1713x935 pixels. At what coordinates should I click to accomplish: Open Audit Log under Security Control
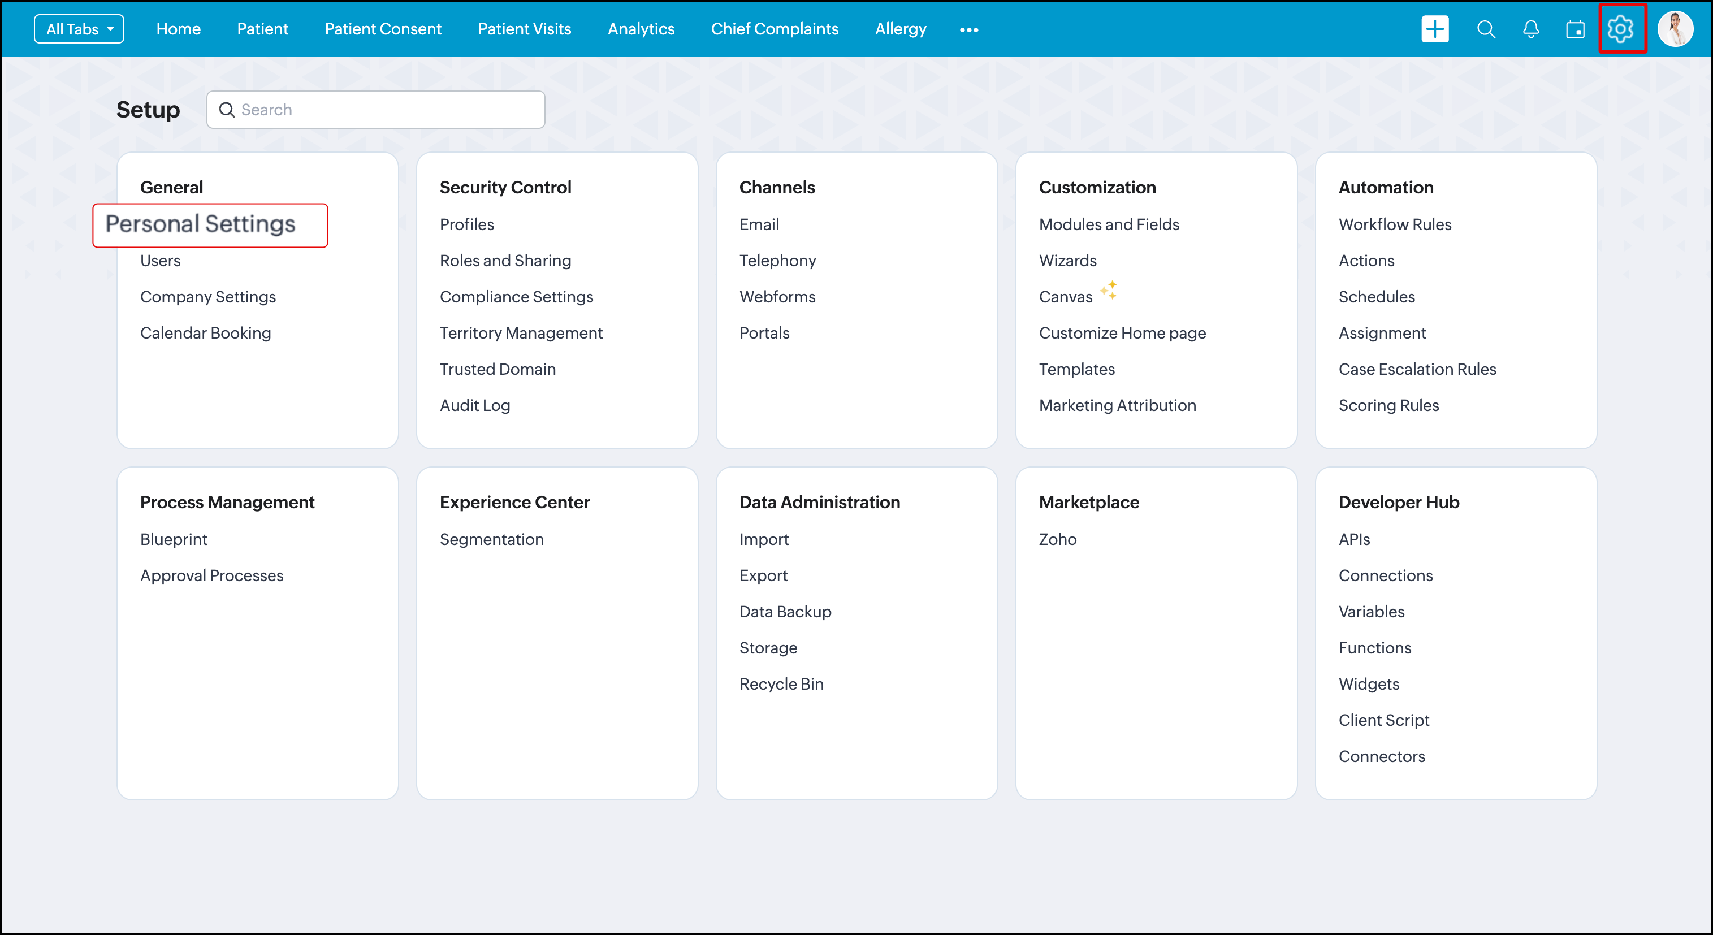(x=474, y=405)
